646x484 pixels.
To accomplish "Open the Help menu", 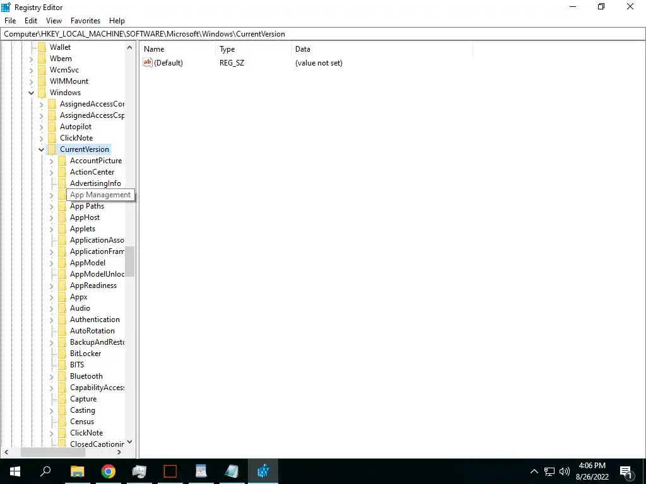I will (117, 21).
